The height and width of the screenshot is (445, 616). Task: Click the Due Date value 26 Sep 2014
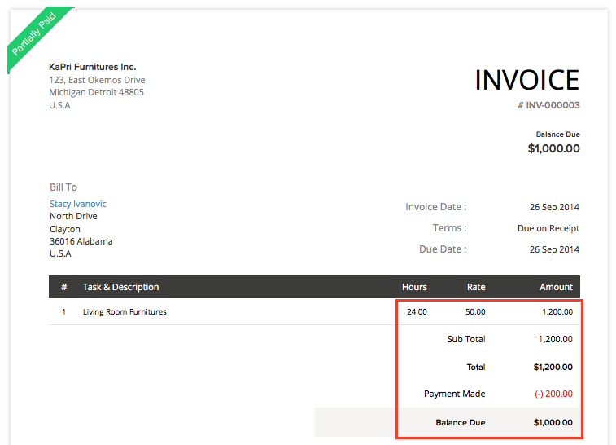pos(554,249)
